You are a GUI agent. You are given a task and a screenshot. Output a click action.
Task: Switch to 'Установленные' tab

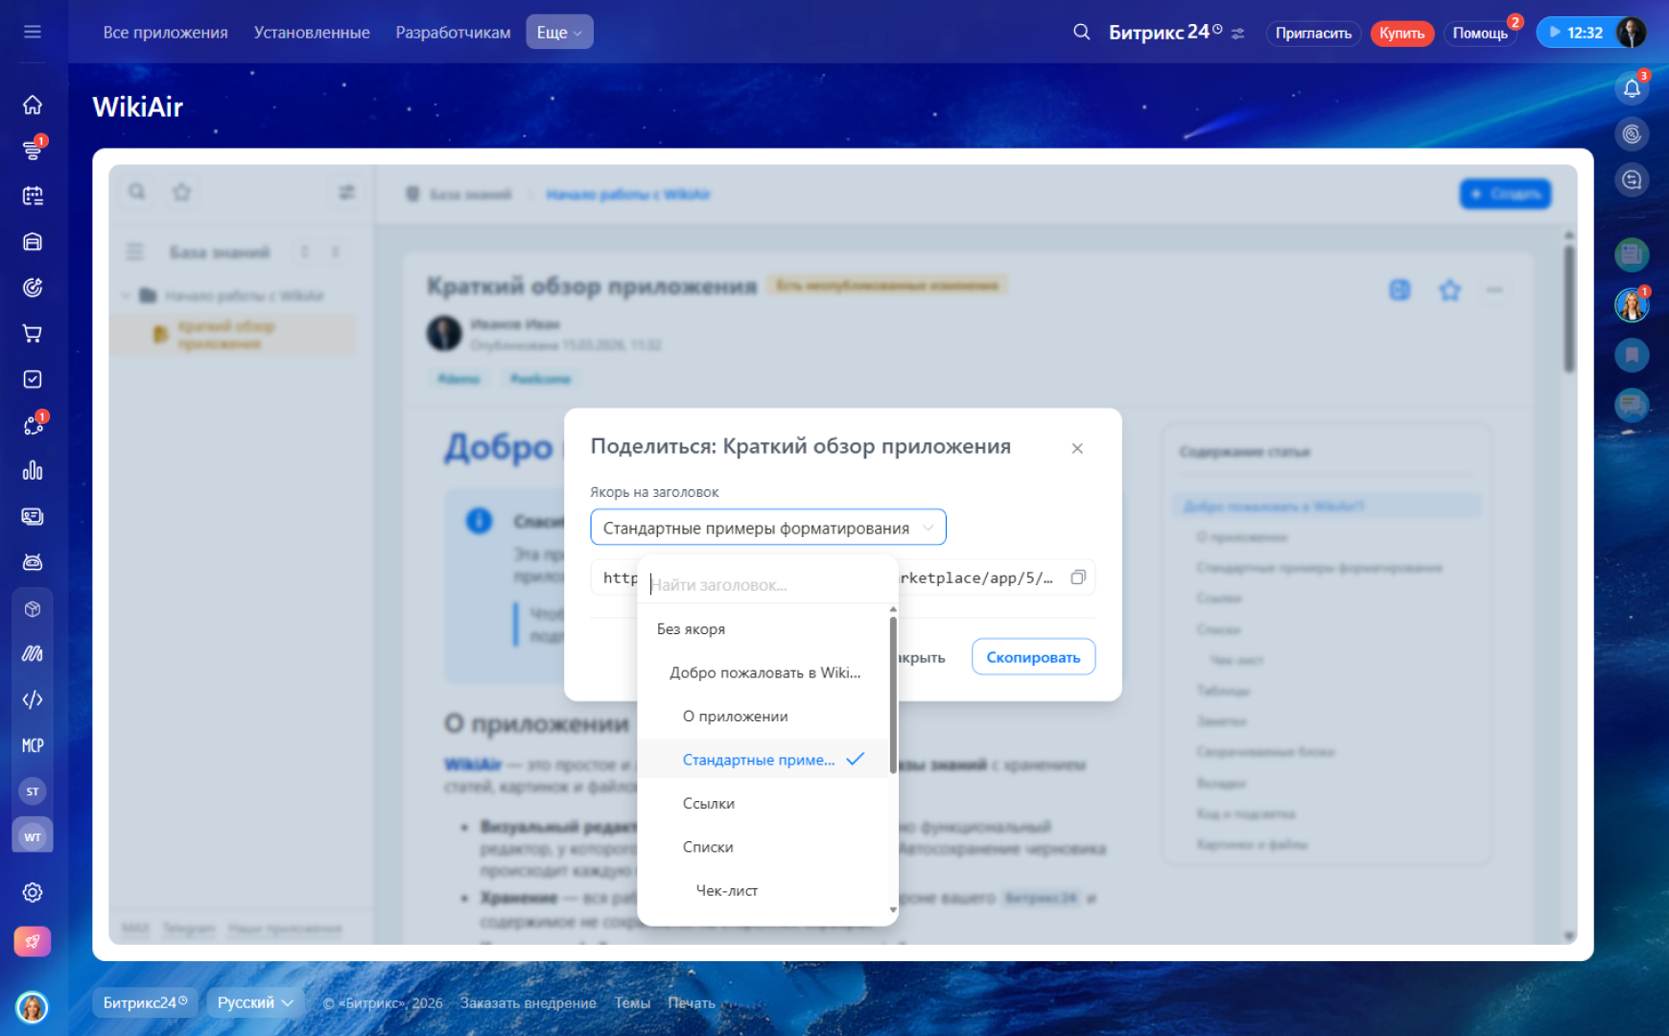tap(312, 33)
